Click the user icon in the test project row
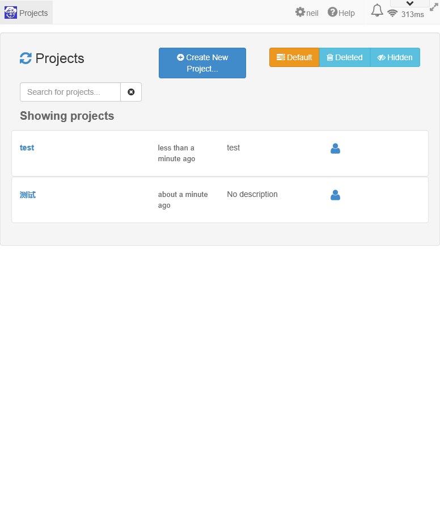440x508 pixels. [x=335, y=149]
